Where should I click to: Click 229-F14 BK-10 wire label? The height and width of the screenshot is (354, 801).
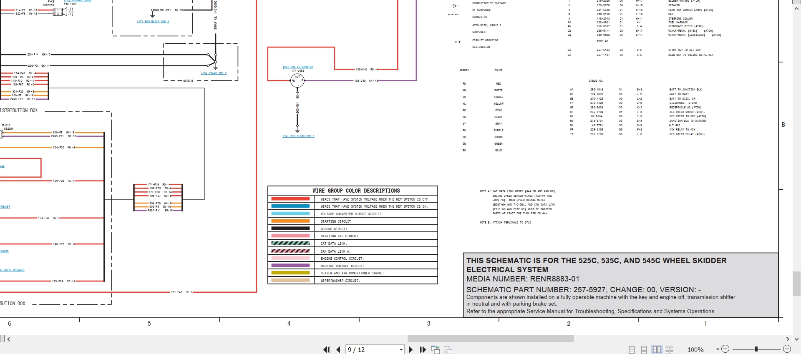pyautogui.click(x=39, y=55)
